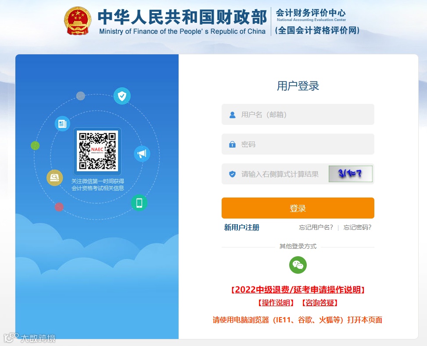Open the 忘记用户名 forgot username link
Screen dimensions: 427x346
click(x=316, y=227)
